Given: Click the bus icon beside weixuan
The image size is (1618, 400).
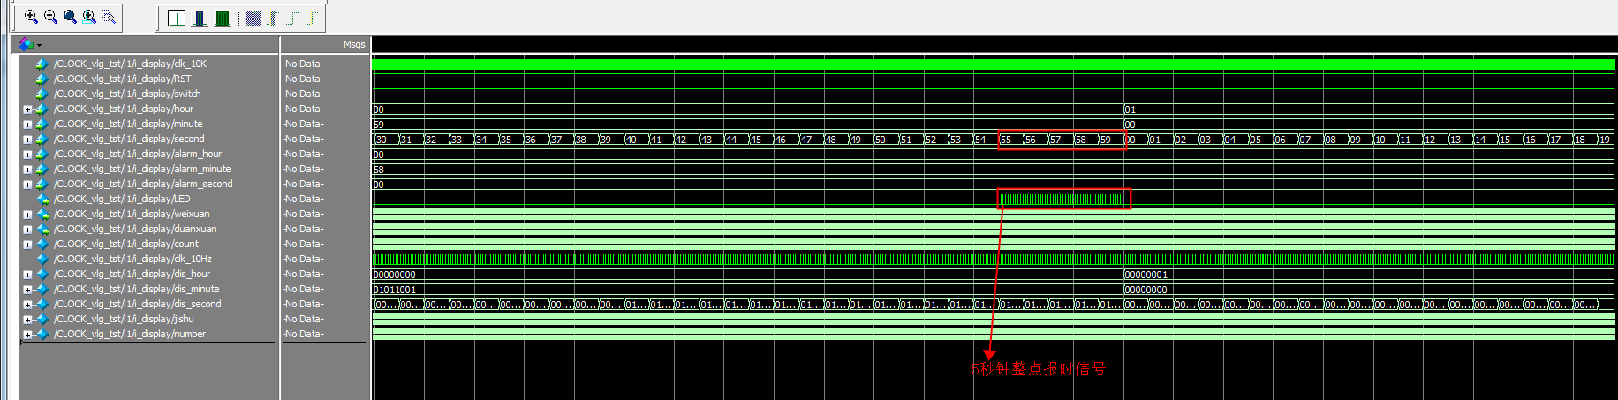Looking at the screenshot, I should pyautogui.click(x=42, y=214).
